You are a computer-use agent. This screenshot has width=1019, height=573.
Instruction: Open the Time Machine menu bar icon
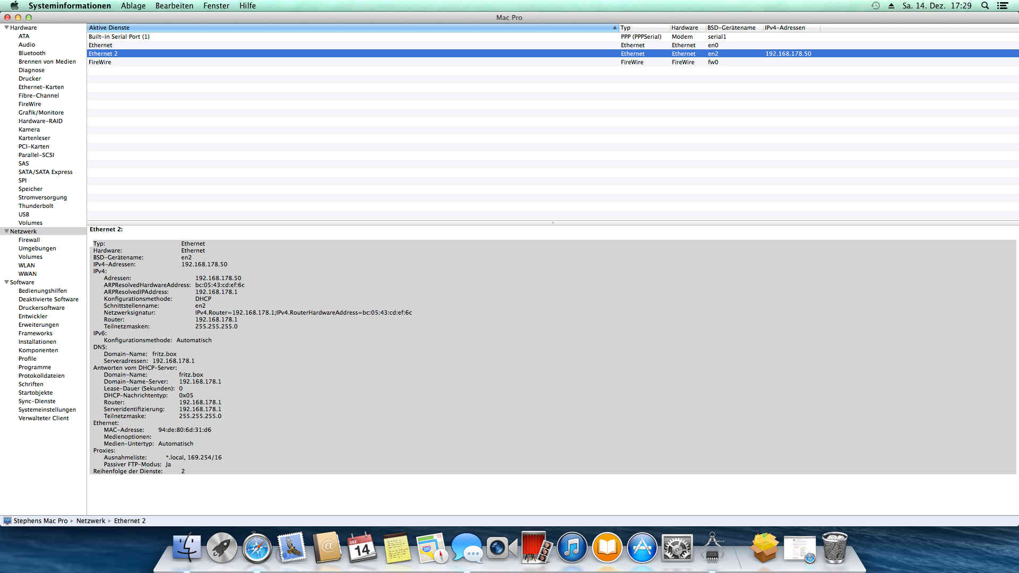point(876,6)
